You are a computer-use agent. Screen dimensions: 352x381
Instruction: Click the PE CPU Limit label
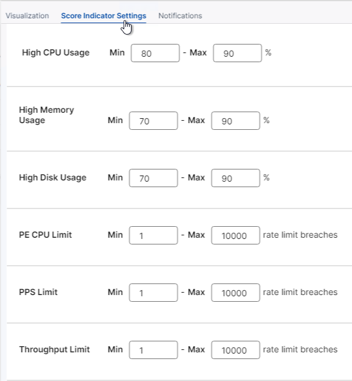point(46,235)
